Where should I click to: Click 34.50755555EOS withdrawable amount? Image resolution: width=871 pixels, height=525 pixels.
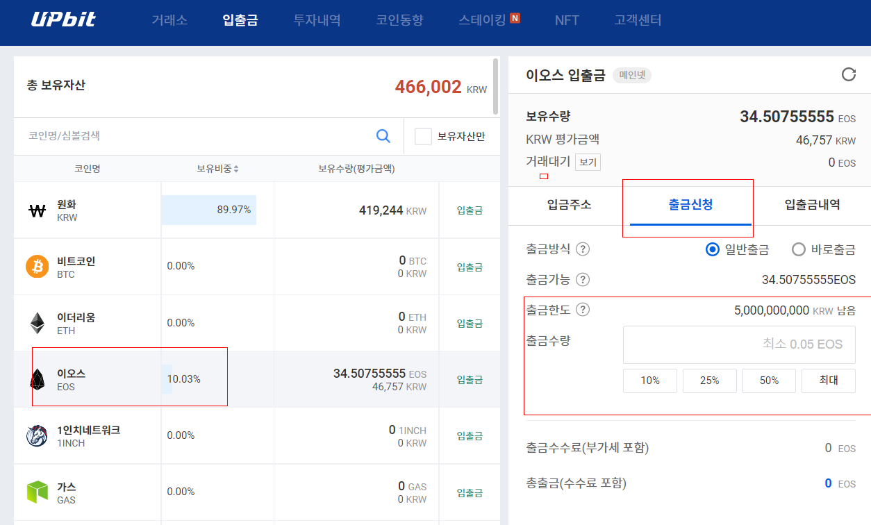[x=808, y=280]
